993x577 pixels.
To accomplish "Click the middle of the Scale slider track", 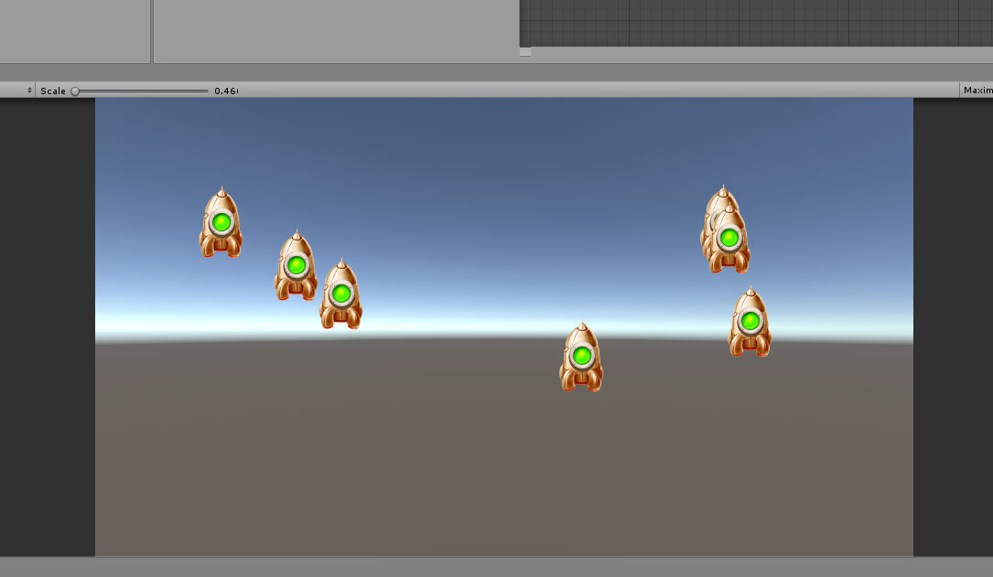I will point(142,91).
